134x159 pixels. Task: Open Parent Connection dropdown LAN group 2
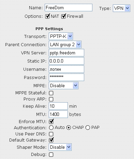click(x=65, y=44)
